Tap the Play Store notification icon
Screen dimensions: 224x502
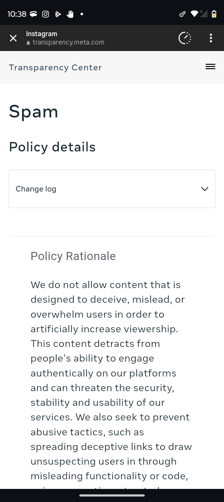coord(58,14)
